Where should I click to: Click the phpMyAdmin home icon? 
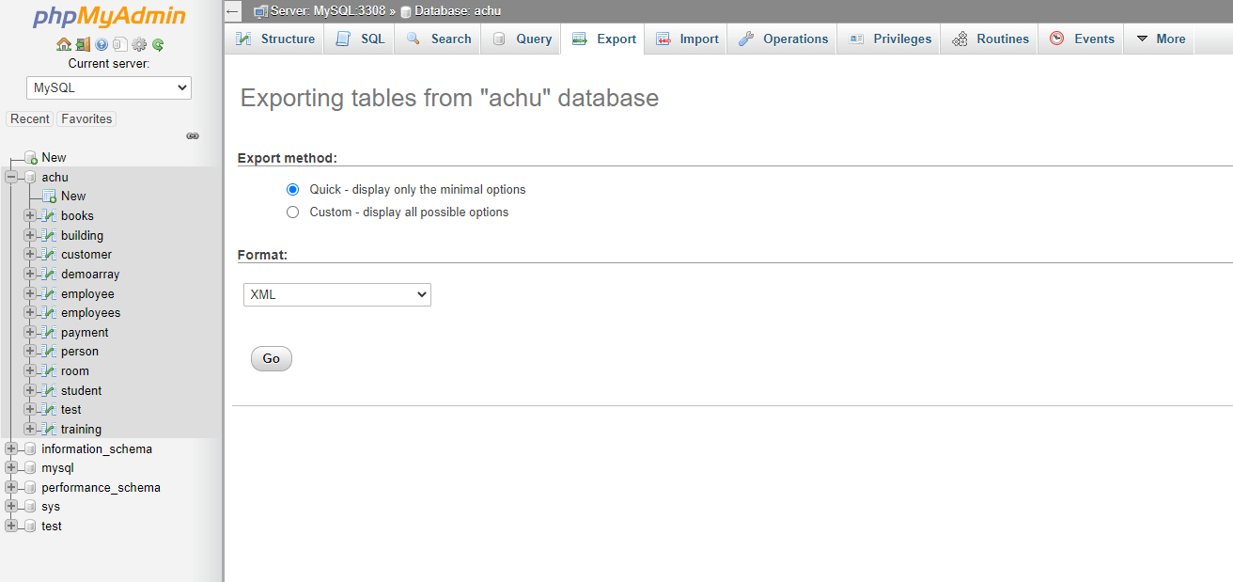pos(63,44)
